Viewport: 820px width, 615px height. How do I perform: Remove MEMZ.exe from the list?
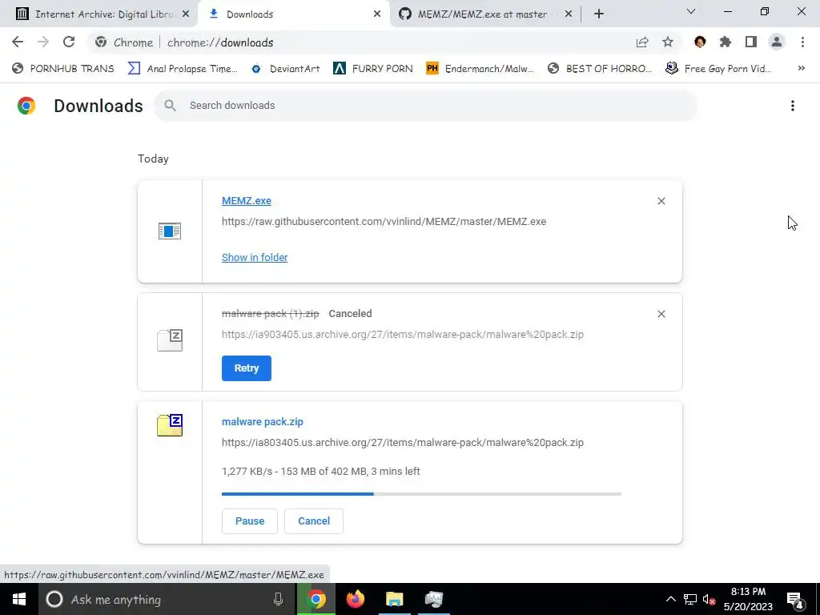[661, 201]
